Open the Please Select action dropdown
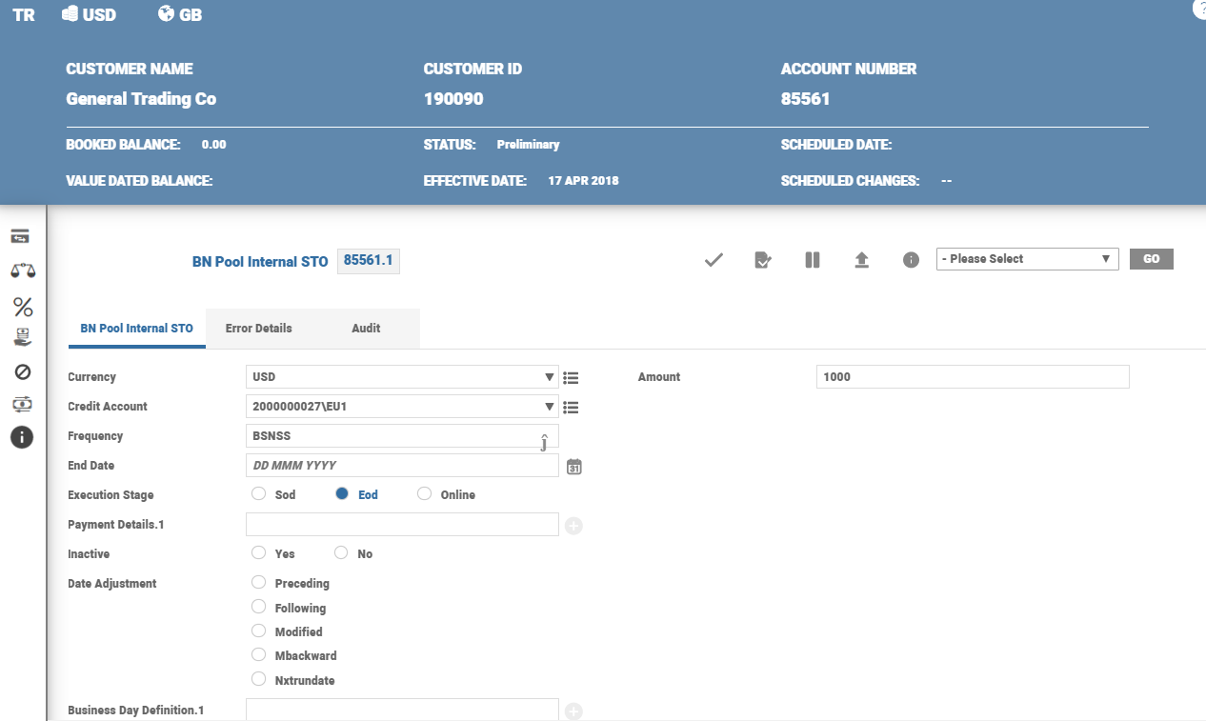Image resolution: width=1206 pixels, height=721 pixels. click(1027, 259)
